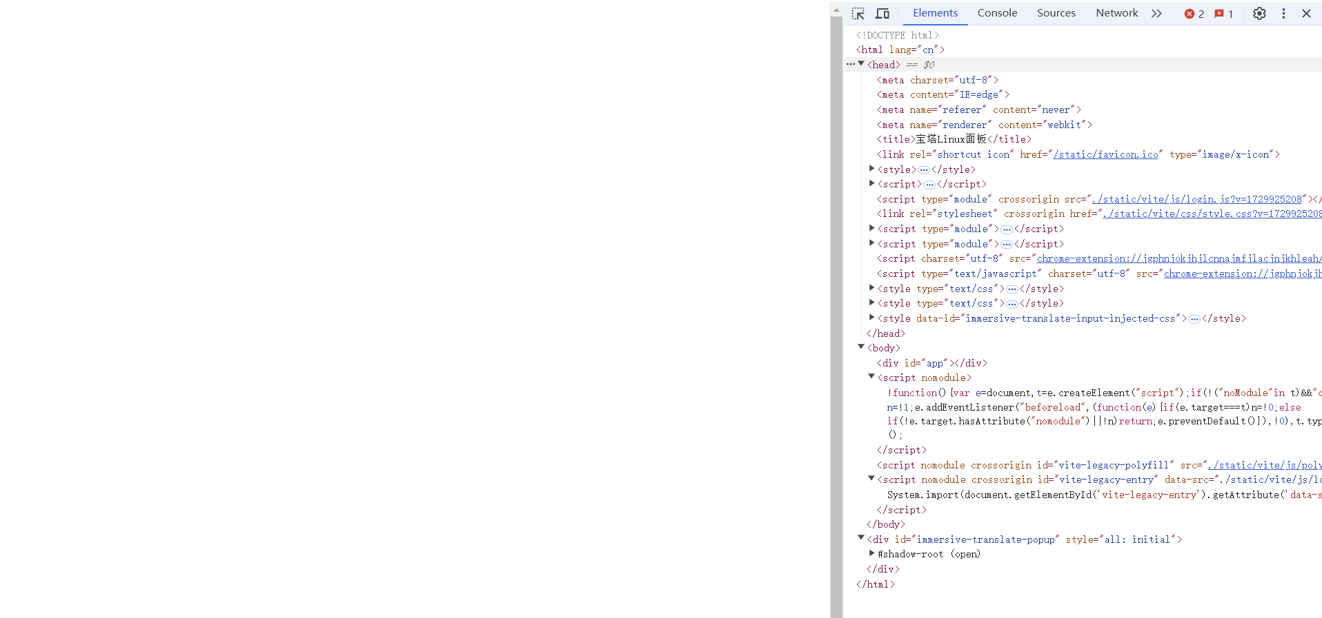
Task: Collapse the body element node
Action: click(861, 347)
